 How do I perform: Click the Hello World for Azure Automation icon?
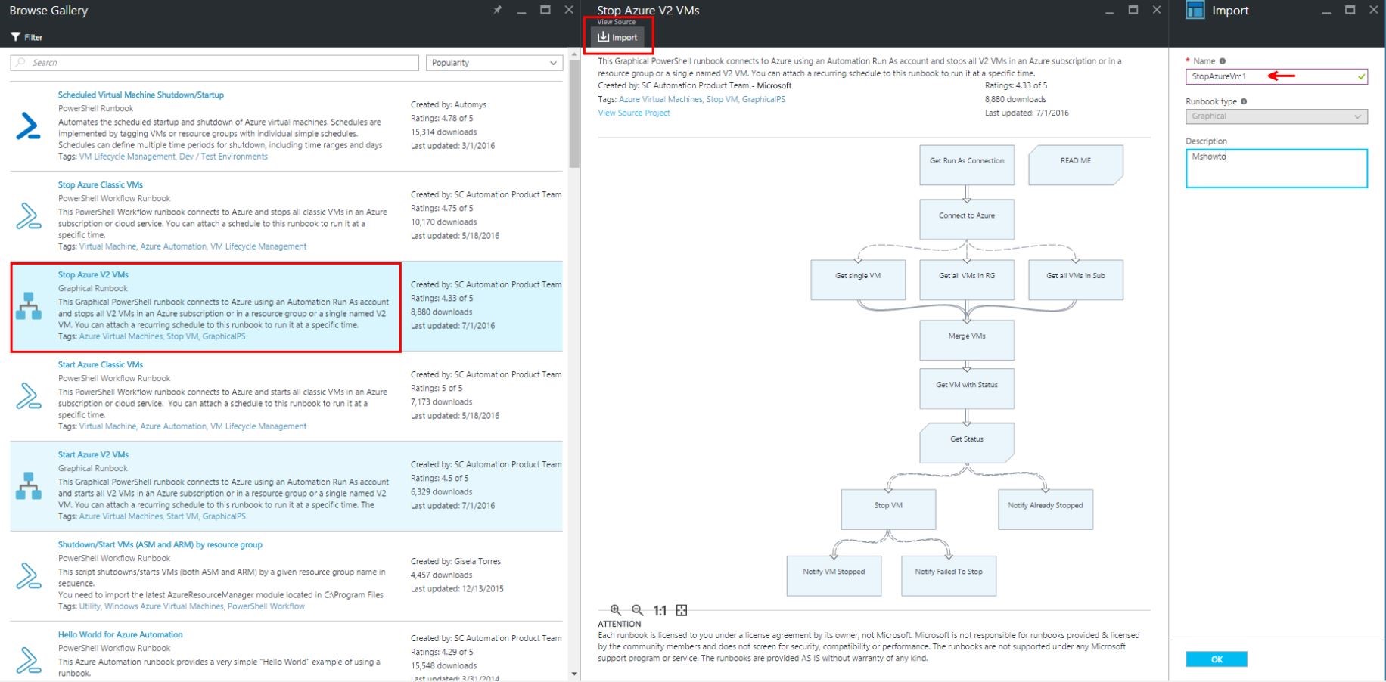click(x=28, y=659)
